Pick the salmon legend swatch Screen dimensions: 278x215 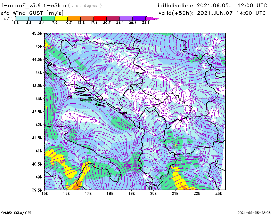pos(87,18)
